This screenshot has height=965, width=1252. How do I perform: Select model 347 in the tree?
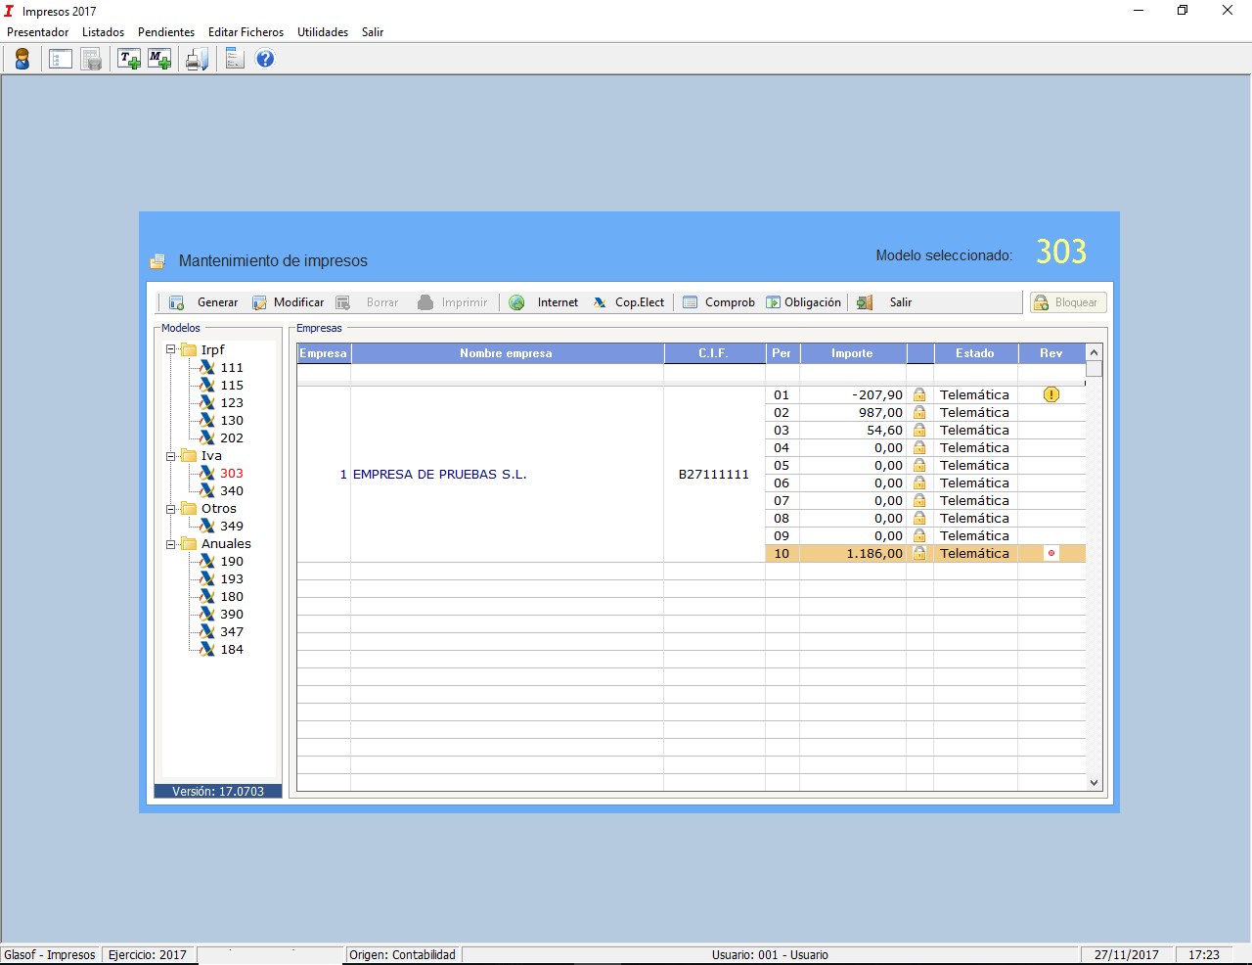click(x=232, y=632)
